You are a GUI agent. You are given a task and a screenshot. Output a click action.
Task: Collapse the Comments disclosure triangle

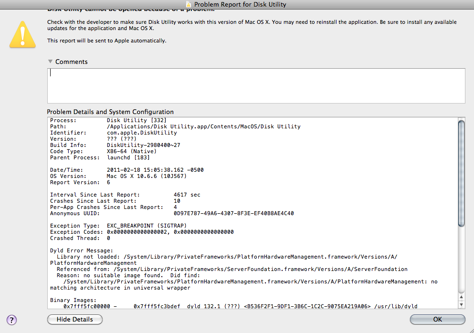50,62
